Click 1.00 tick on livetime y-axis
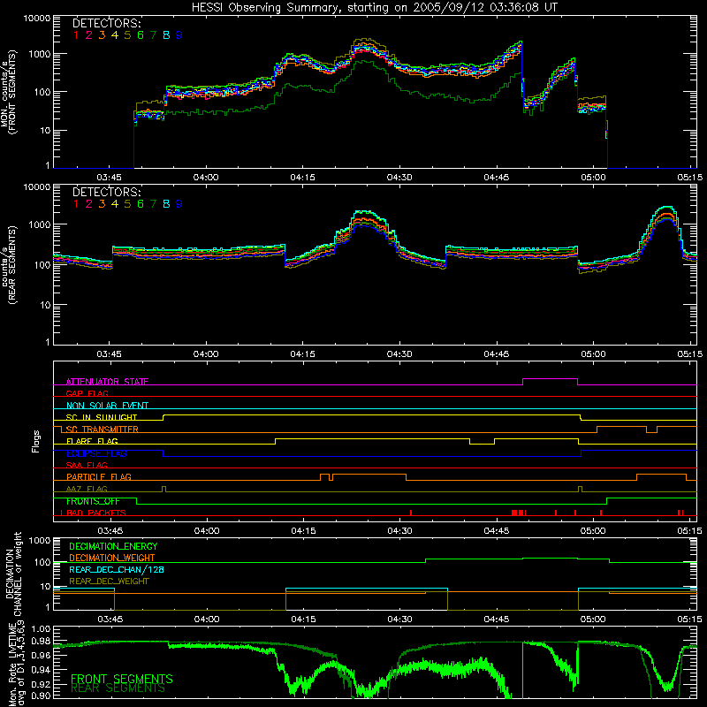The width and height of the screenshot is (707, 707). 41,628
